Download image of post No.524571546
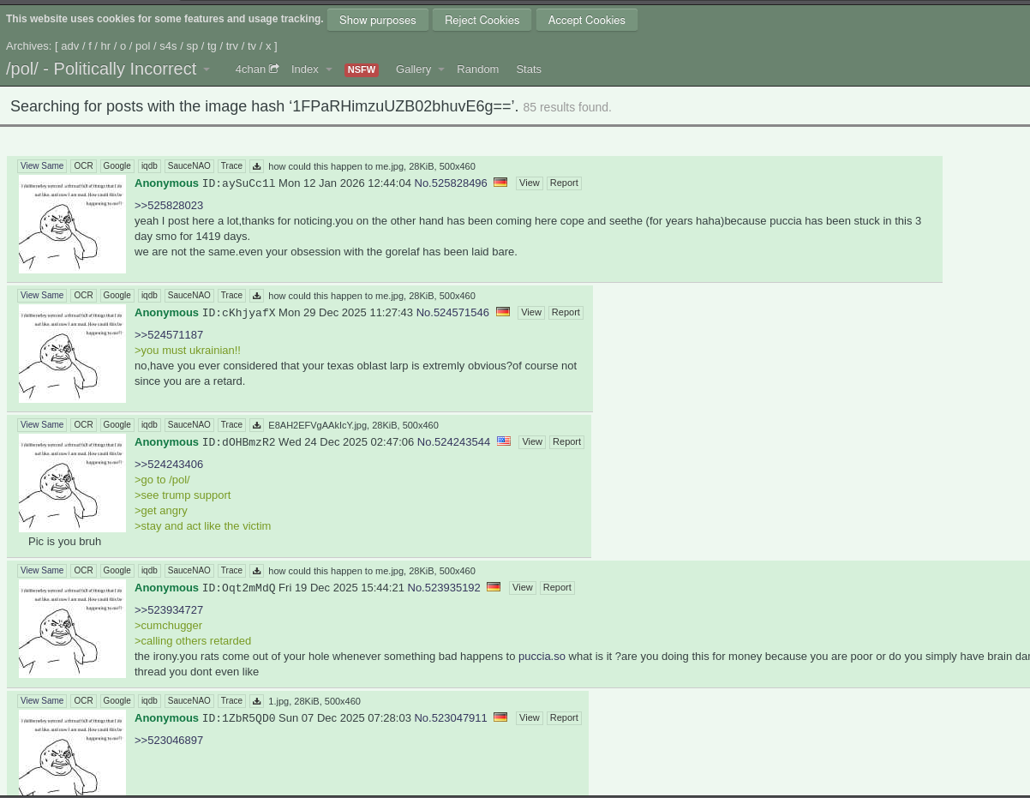 256,296
